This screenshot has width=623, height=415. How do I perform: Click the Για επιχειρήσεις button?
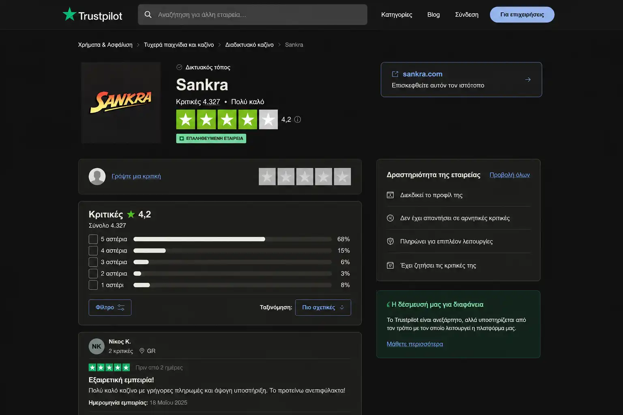(522, 15)
